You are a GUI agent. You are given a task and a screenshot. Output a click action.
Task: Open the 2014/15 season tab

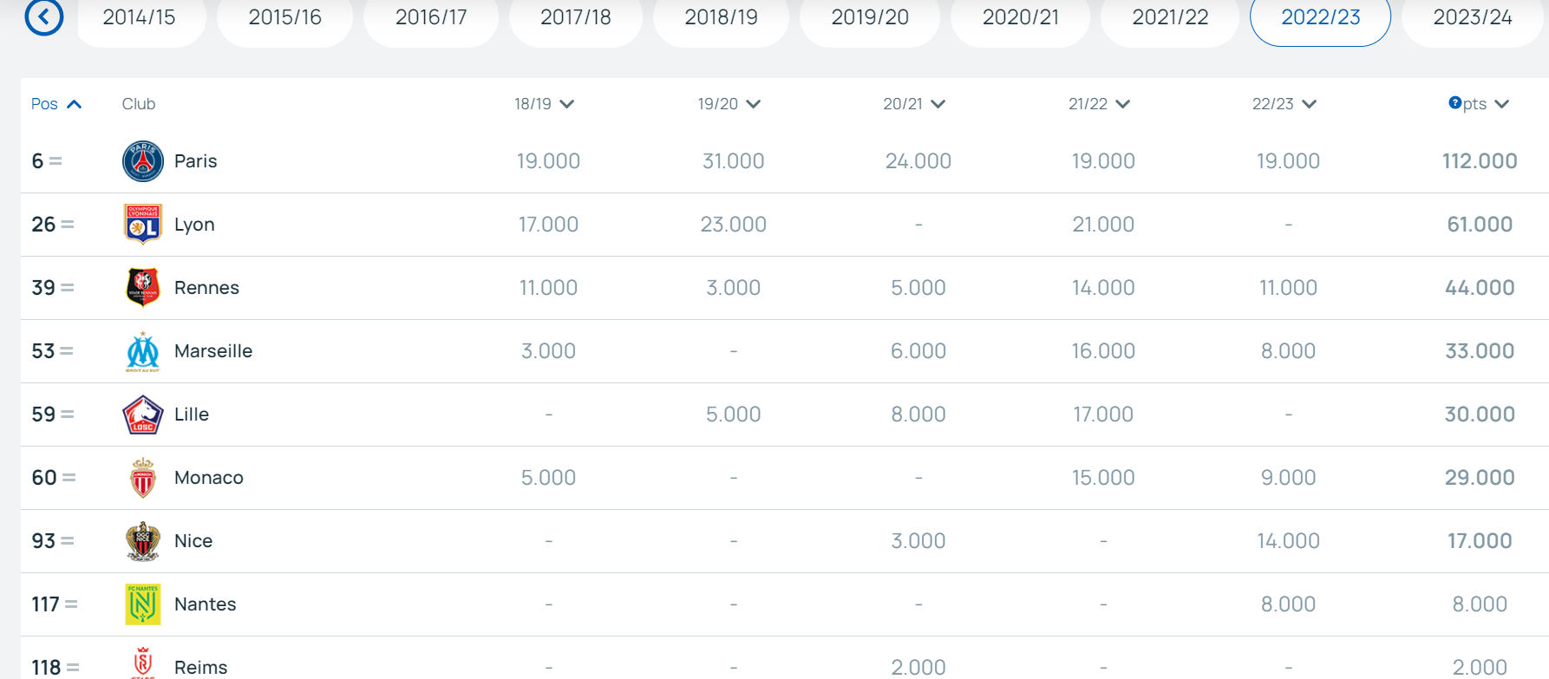139,17
